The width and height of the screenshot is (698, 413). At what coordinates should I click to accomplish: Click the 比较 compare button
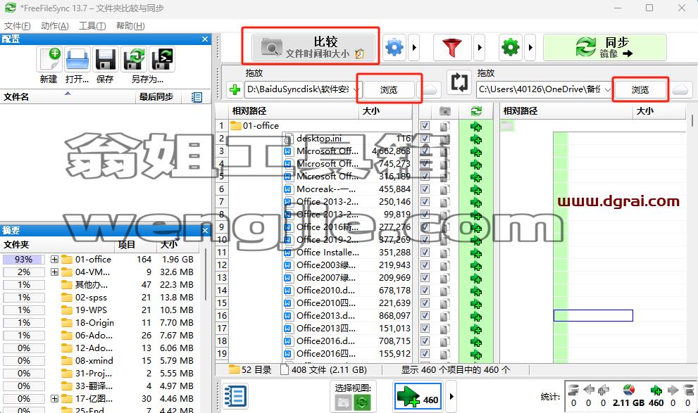(313, 47)
